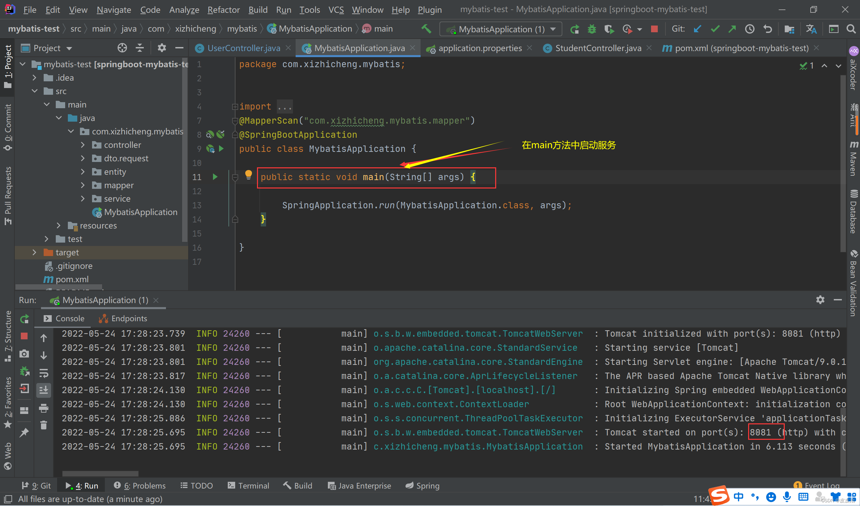
Task: Open run configuration MybatisApplication (1) dropdown
Action: (501, 29)
